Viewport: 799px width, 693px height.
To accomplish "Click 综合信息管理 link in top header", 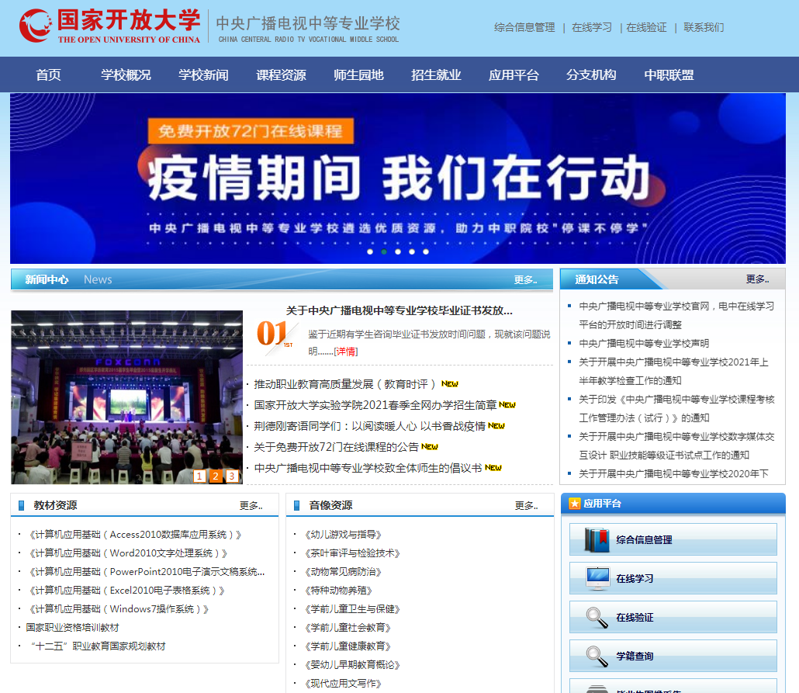I will click(524, 27).
